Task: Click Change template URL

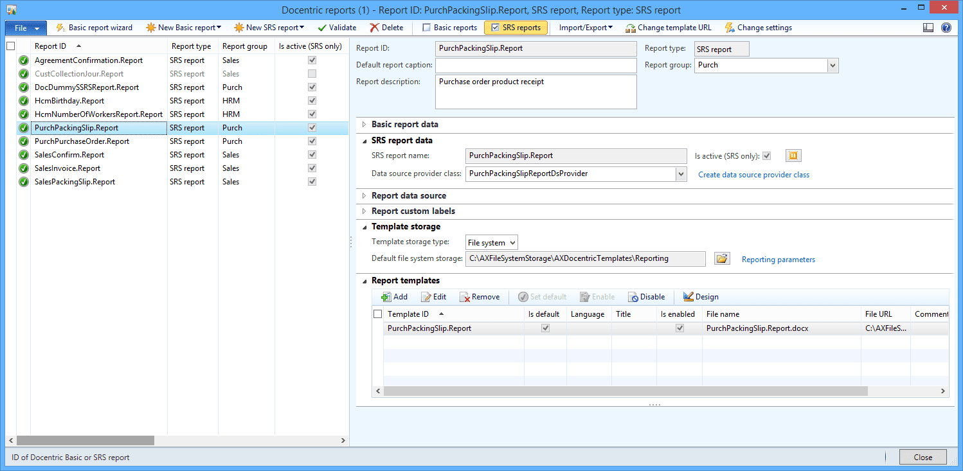Action: click(x=669, y=28)
